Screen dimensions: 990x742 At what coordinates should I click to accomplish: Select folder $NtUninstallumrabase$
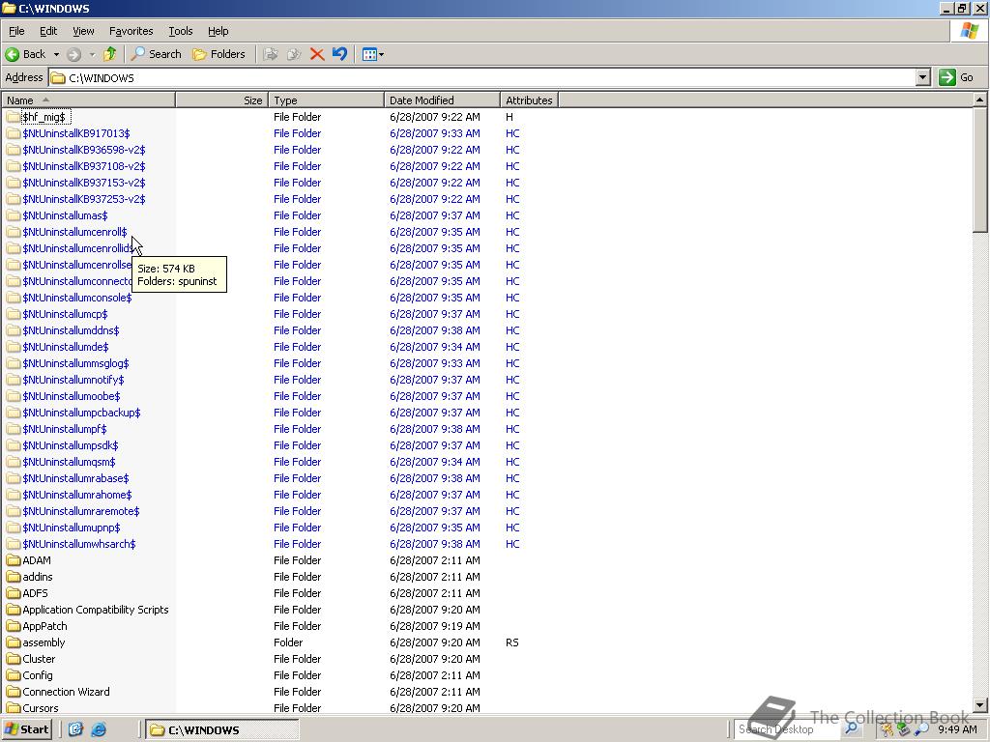tap(75, 477)
